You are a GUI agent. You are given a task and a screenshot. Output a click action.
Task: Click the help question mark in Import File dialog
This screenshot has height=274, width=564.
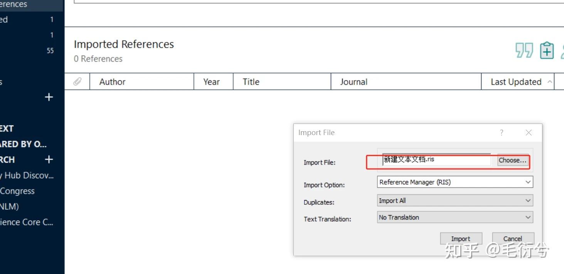click(x=502, y=132)
